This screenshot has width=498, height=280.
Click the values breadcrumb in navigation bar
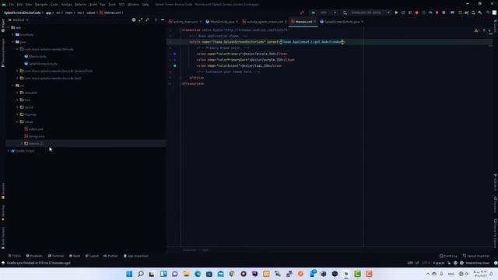(x=91, y=12)
